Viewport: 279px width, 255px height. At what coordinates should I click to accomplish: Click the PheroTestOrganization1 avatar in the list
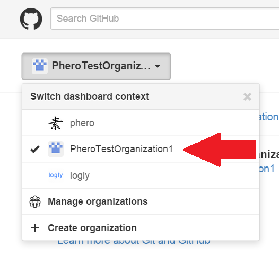click(x=56, y=149)
